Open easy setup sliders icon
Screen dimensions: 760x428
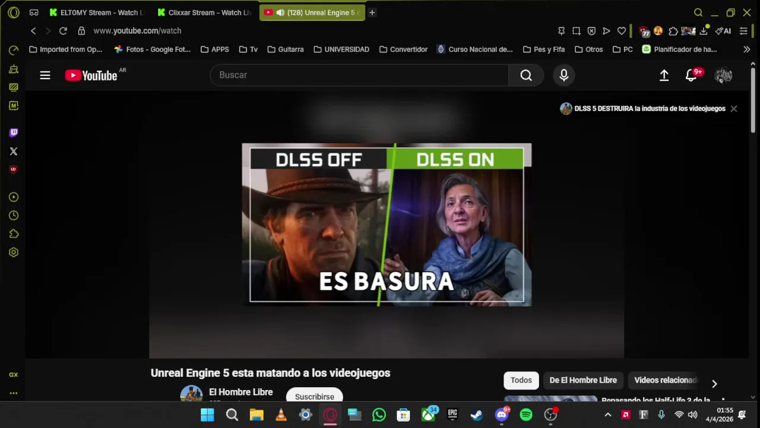coord(743,31)
